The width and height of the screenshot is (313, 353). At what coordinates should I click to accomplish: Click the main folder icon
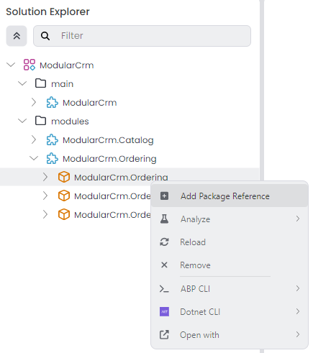[x=40, y=83]
